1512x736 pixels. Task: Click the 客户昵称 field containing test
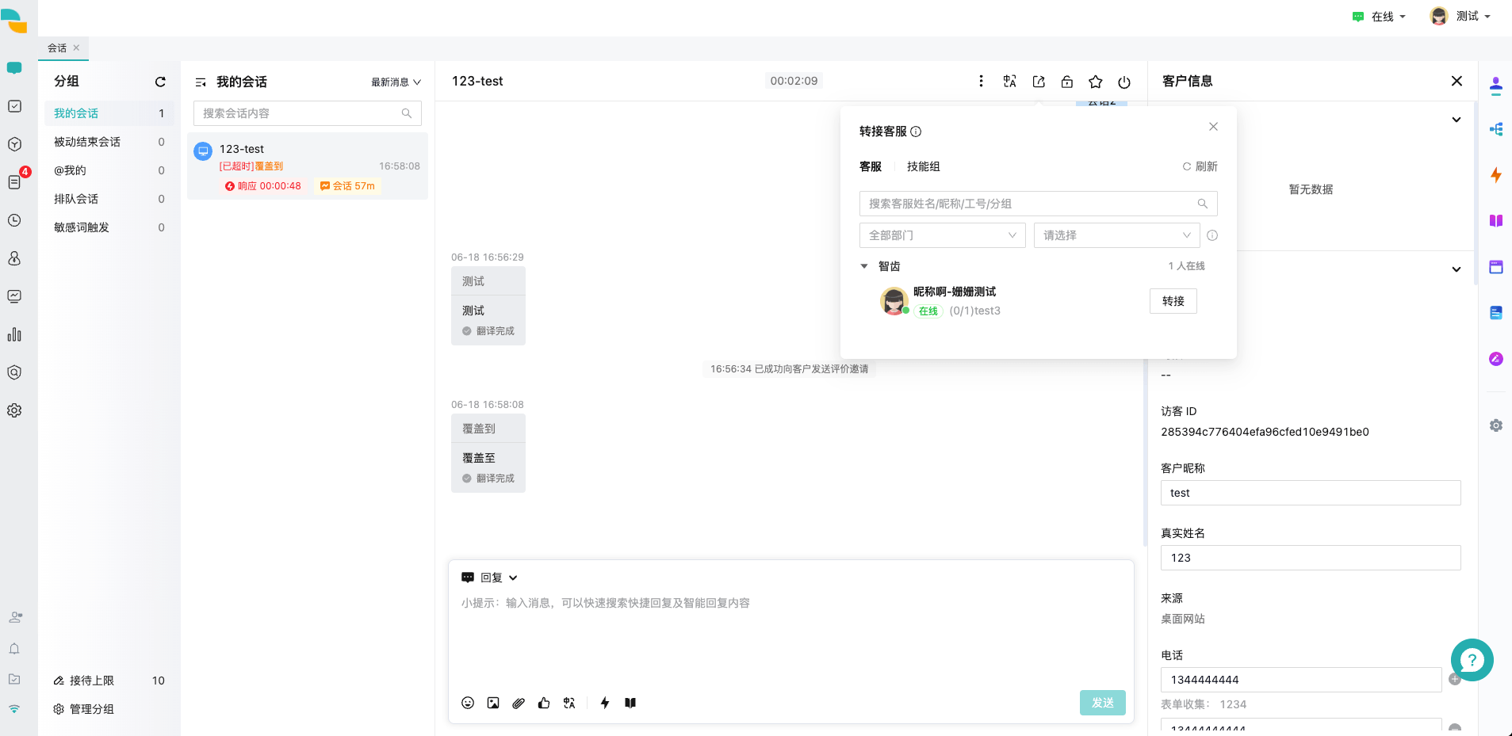coord(1311,493)
